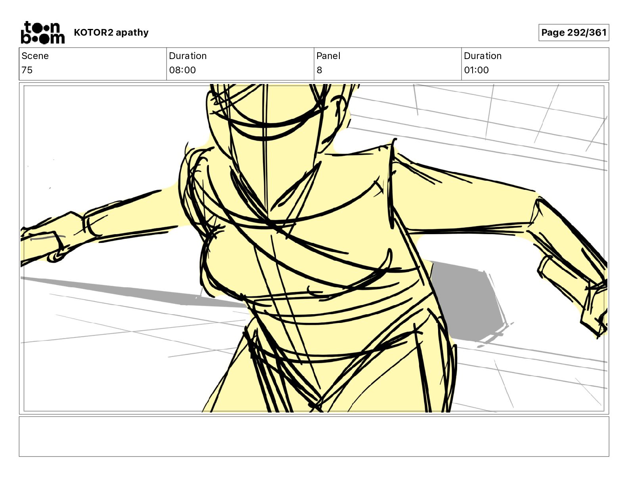Click the 'Scene' header label
Screen dimensions: 628x485
click(x=35, y=56)
